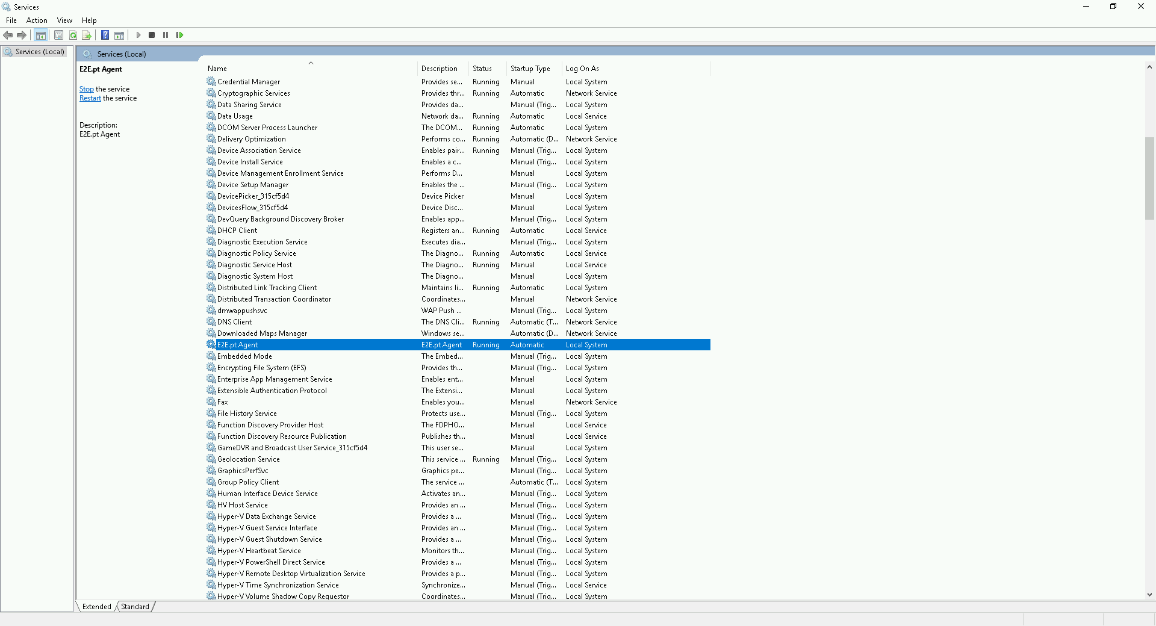Sort by the Startup Type column header
Screen dimensions: 1156x626
(530, 69)
